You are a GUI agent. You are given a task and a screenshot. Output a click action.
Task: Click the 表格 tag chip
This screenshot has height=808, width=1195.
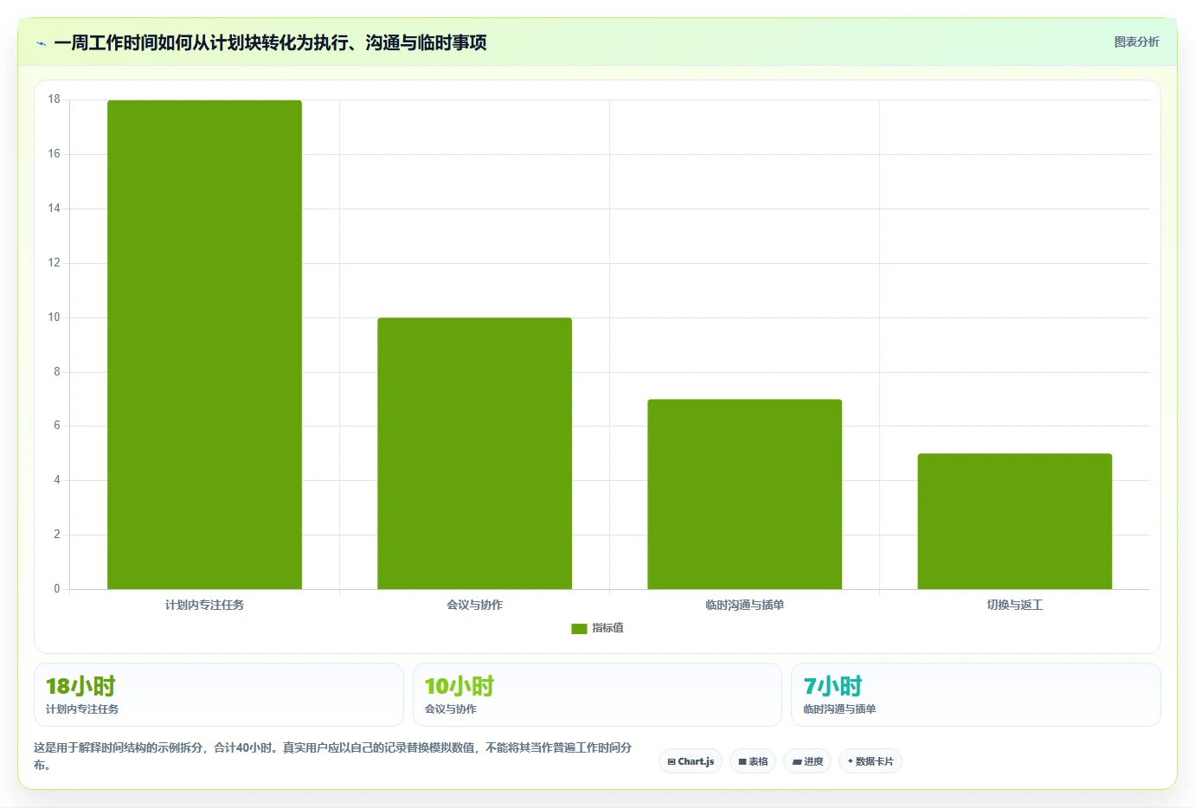point(753,761)
